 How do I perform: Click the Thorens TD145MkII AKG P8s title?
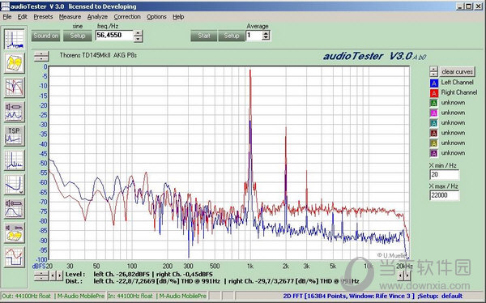98,55
